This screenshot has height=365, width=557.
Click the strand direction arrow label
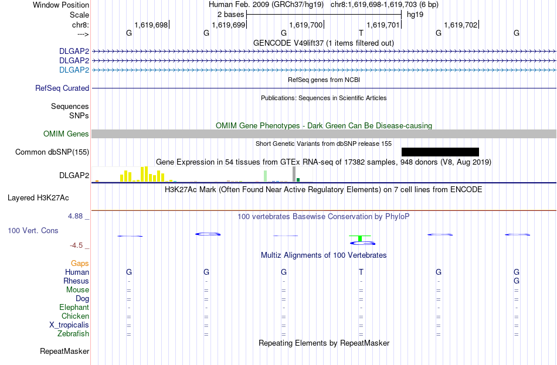tap(83, 34)
